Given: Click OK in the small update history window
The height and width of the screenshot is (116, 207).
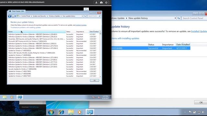Looking at the screenshot, I should point(94,81).
